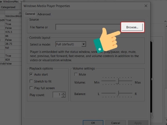167x125 pixels.
Task: Click the Balance slider handle
Action: coord(119,94)
